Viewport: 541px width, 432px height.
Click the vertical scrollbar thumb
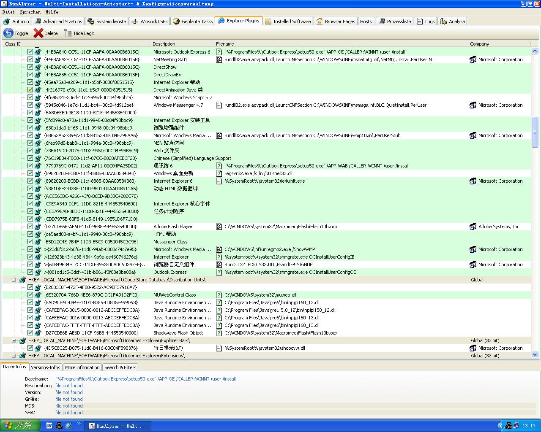[x=535, y=132]
